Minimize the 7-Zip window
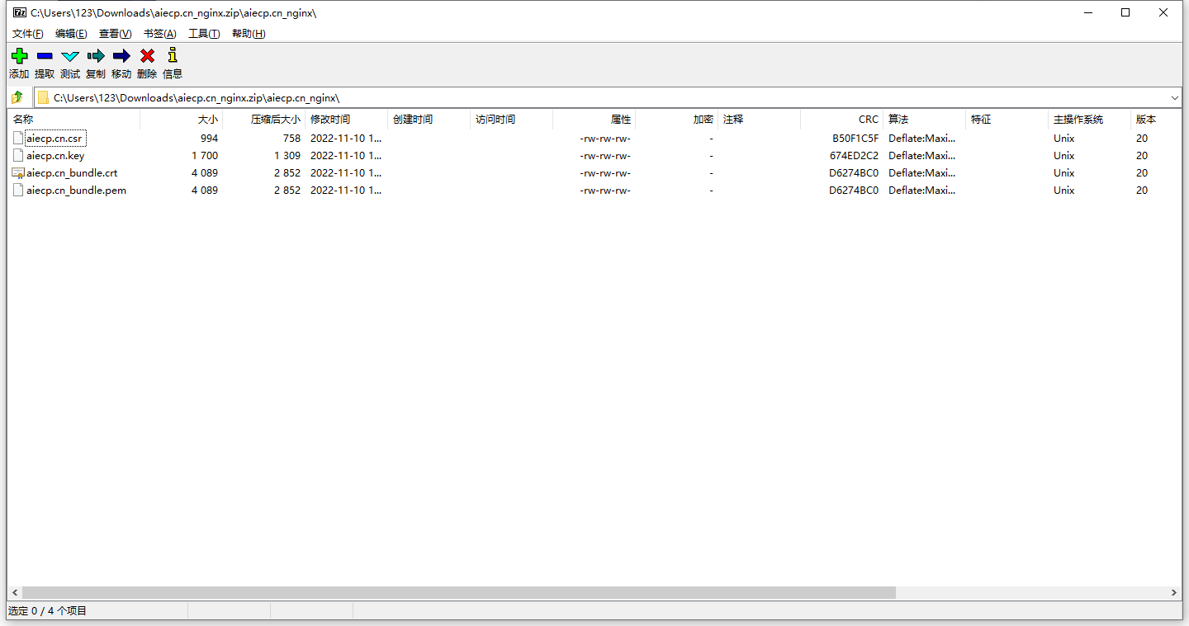Image resolution: width=1189 pixels, height=626 pixels. 1087,12
